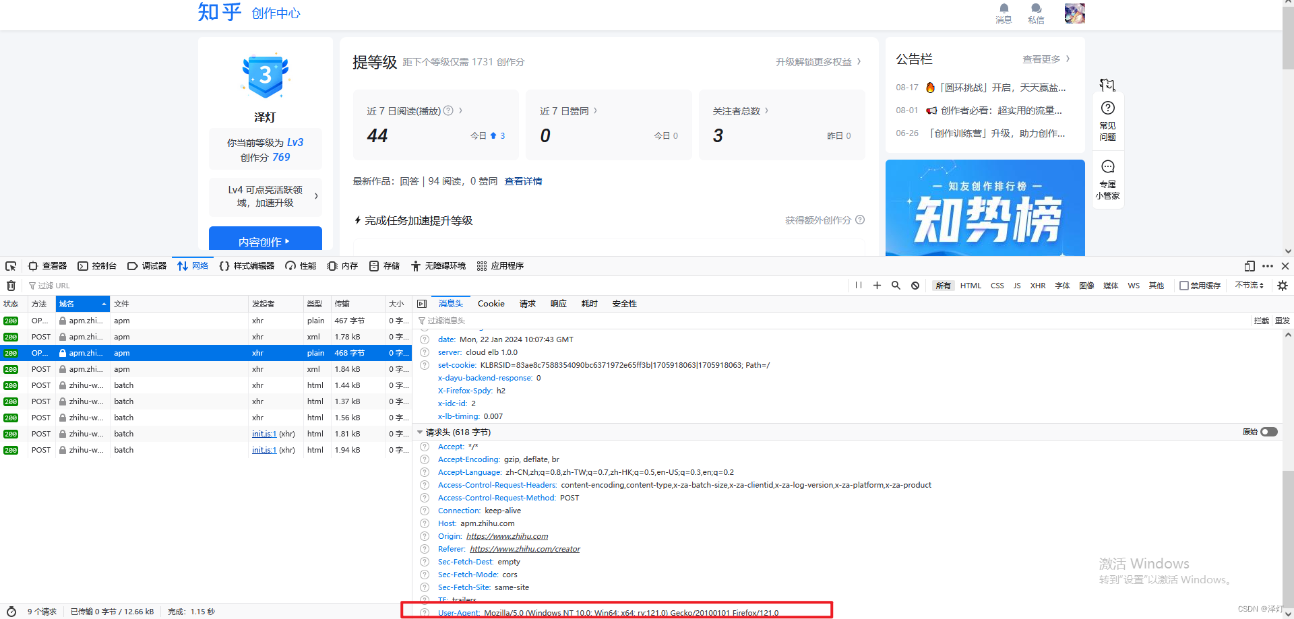Image resolution: width=1294 pixels, height=619 pixels.
Task: Click the plus icon to add request
Action: point(877,286)
